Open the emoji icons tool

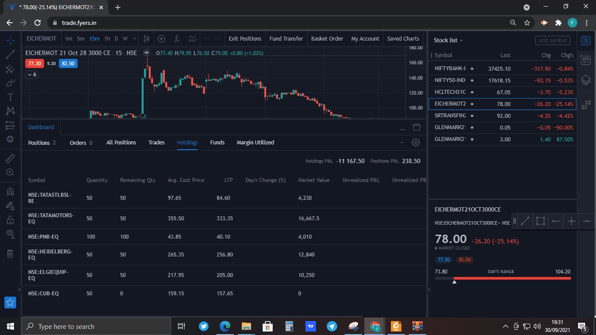tap(10, 139)
